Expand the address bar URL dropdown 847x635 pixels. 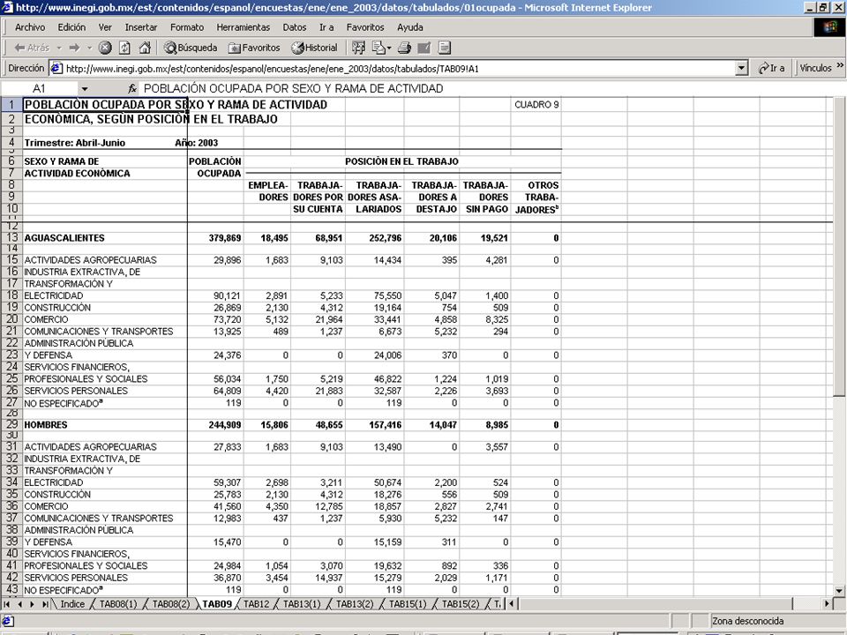[x=742, y=69]
